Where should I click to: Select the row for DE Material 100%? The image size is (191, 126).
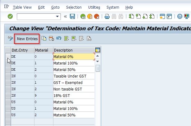click(8, 63)
